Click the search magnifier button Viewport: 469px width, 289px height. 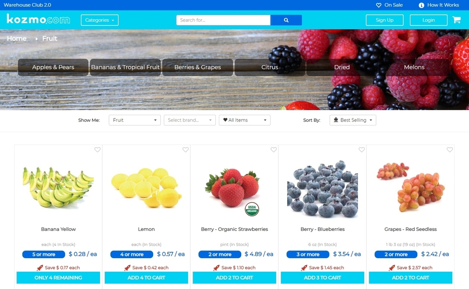286,20
